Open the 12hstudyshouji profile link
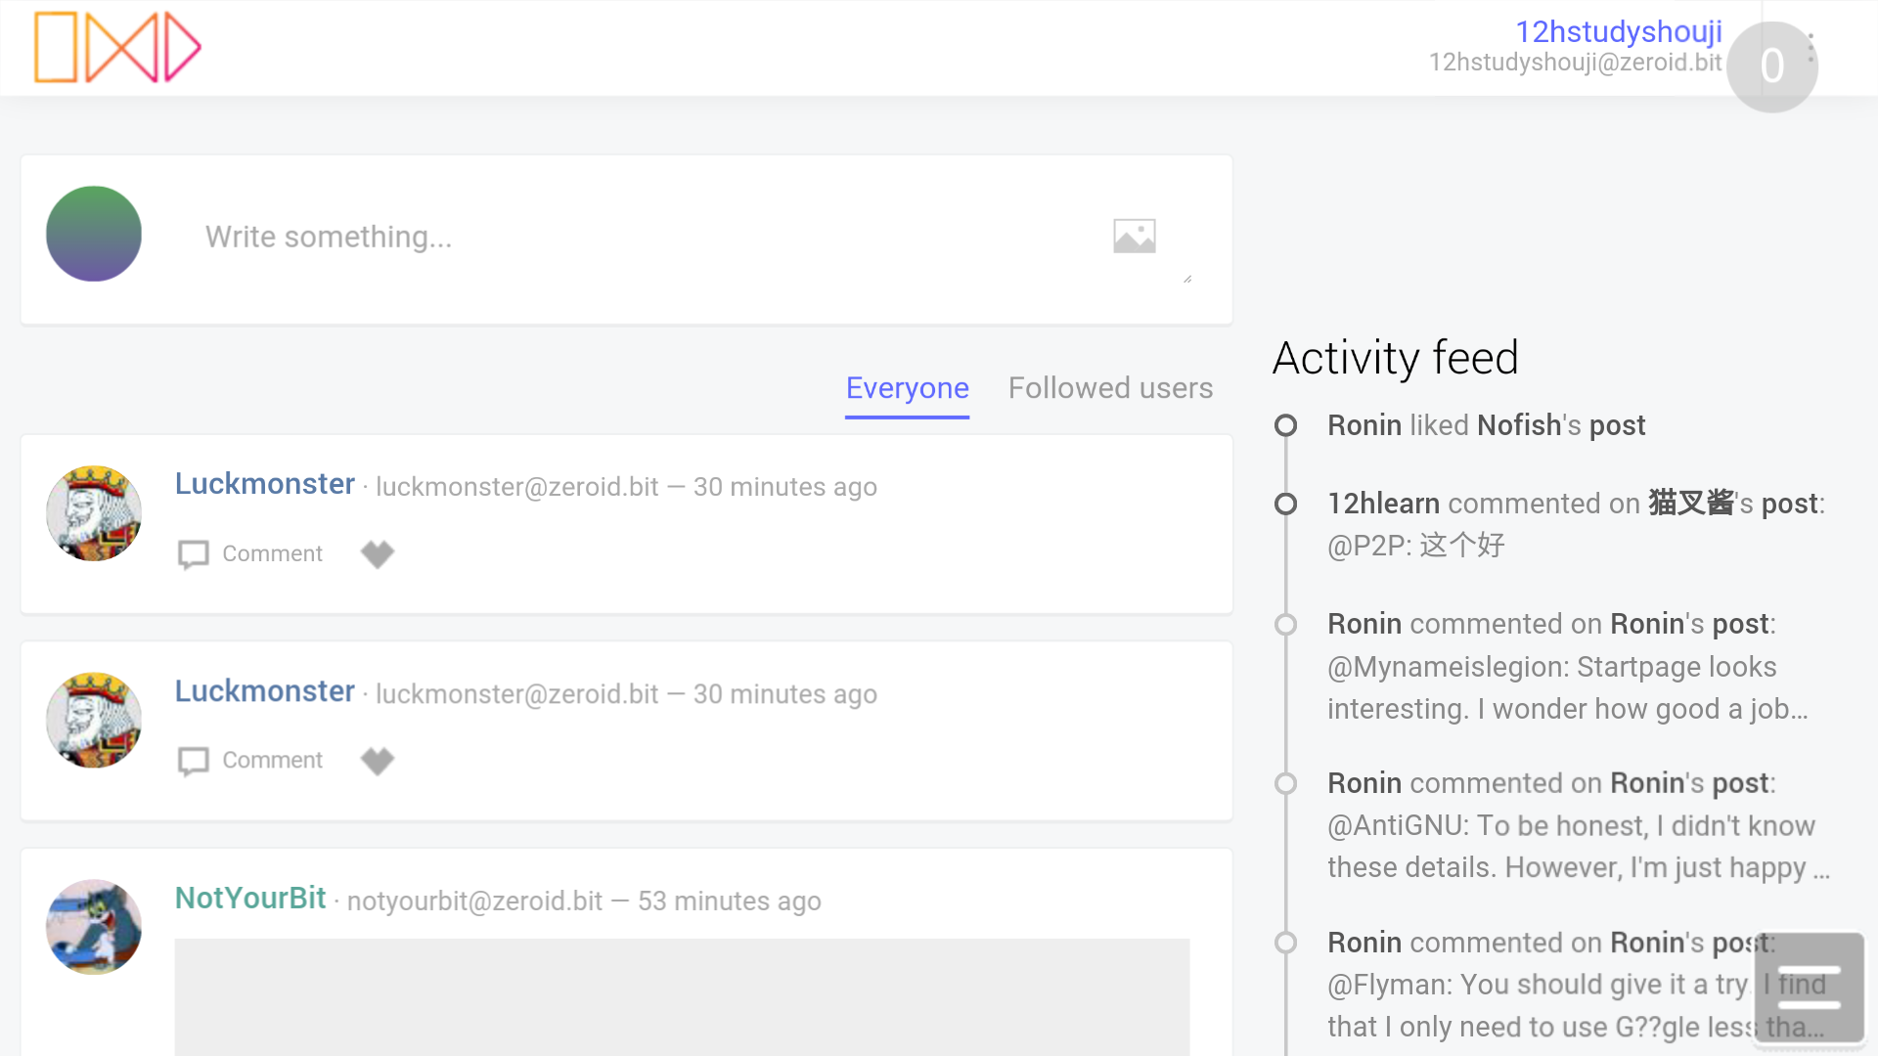 click(1618, 31)
